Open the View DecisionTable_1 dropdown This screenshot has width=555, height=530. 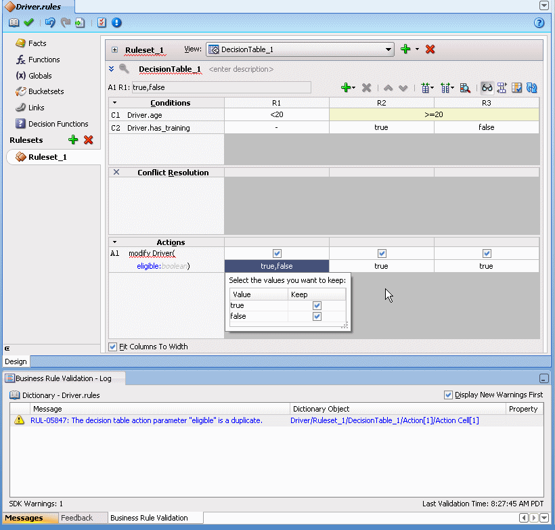click(388, 49)
